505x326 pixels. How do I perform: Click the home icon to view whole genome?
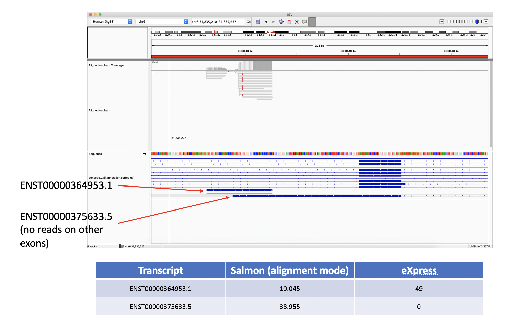coord(258,22)
